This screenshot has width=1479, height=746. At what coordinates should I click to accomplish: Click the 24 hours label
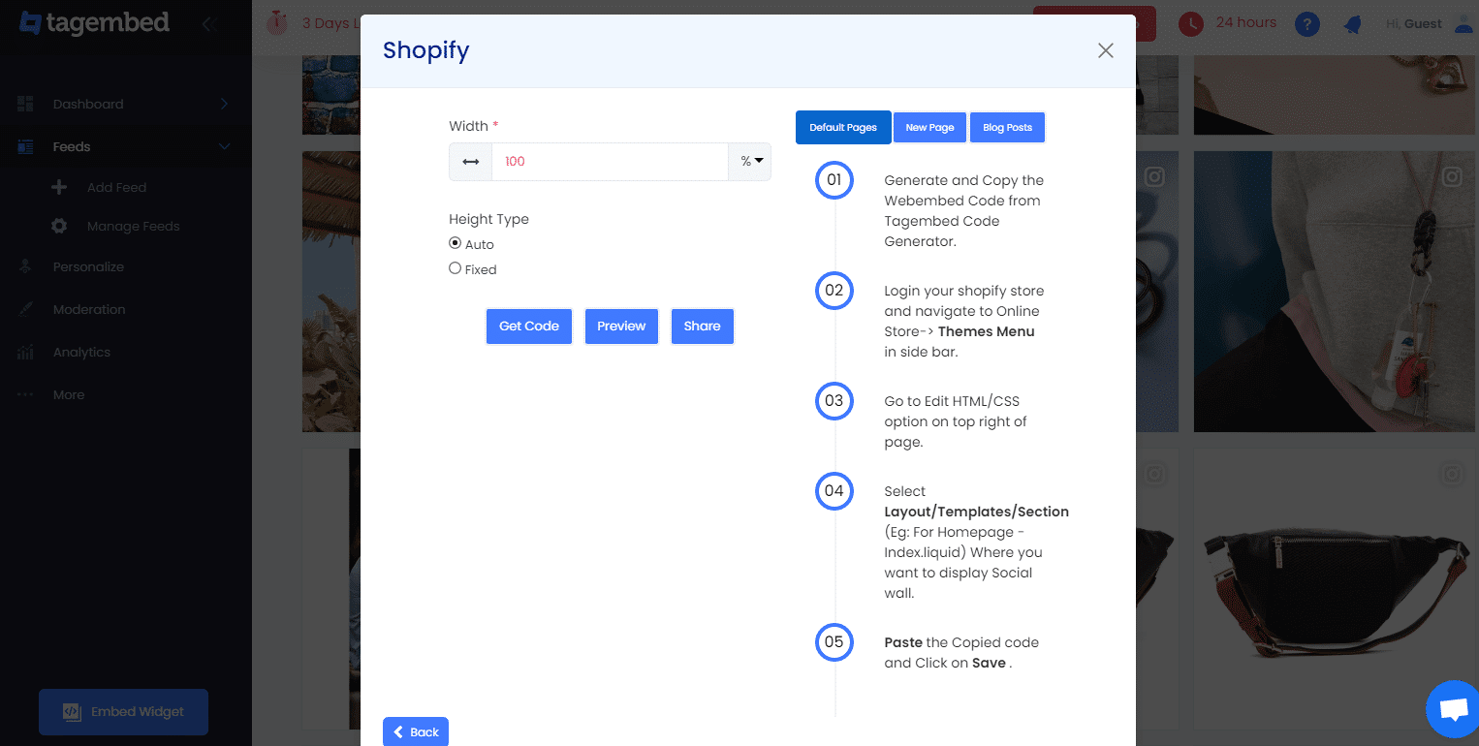click(x=1246, y=22)
